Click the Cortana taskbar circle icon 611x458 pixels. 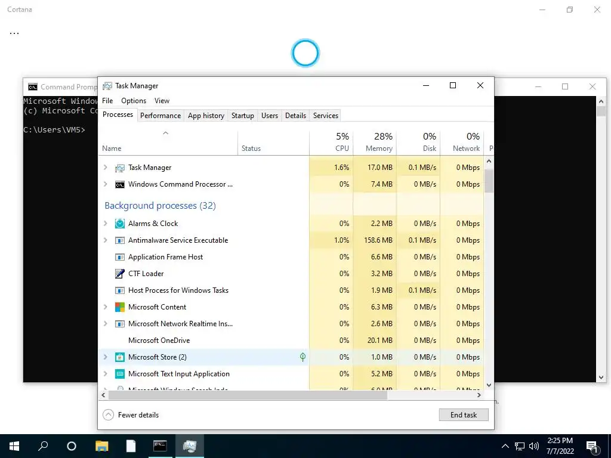[x=72, y=446]
